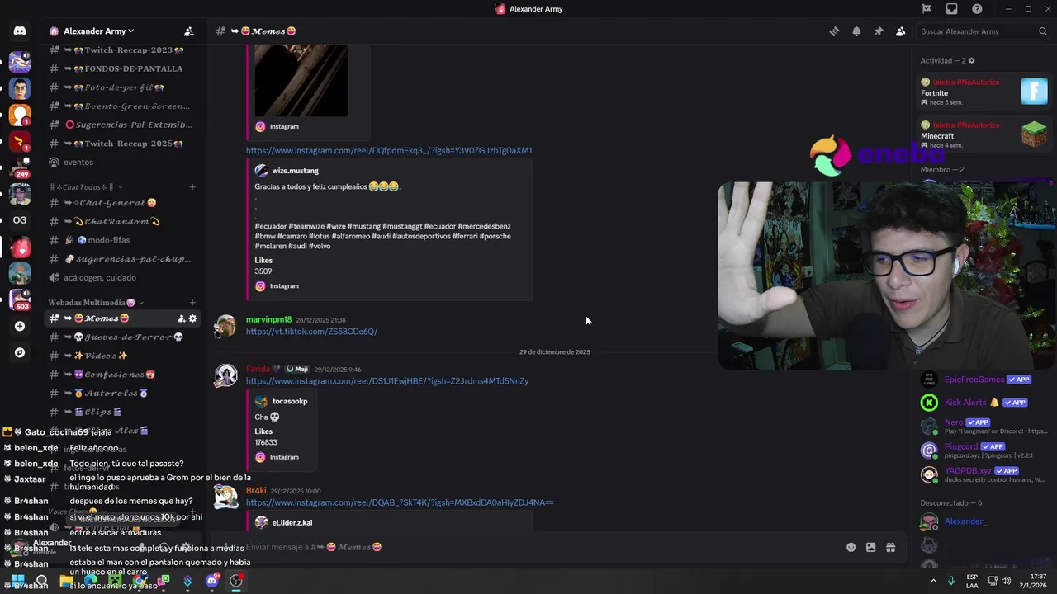Add channel to Webadas Multimedia category
Image resolution: width=1057 pixels, height=594 pixels.
pyautogui.click(x=192, y=303)
